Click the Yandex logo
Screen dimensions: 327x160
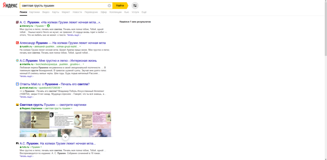click(x=10, y=6)
